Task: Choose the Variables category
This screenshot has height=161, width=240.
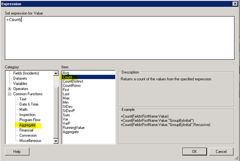Action: click(x=20, y=83)
